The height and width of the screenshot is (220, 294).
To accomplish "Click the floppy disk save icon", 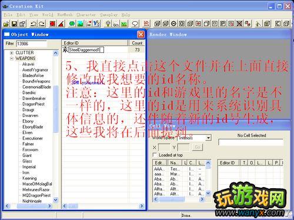I will pos(14,24).
